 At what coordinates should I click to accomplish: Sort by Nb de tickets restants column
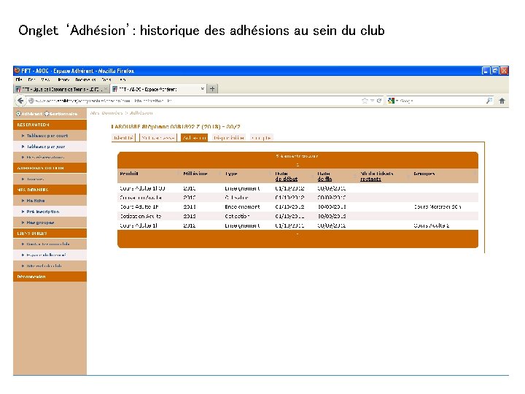377,177
